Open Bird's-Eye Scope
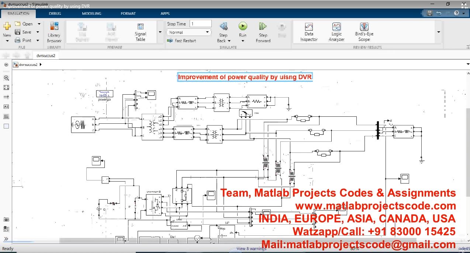This screenshot has height=253, width=470. (x=364, y=32)
